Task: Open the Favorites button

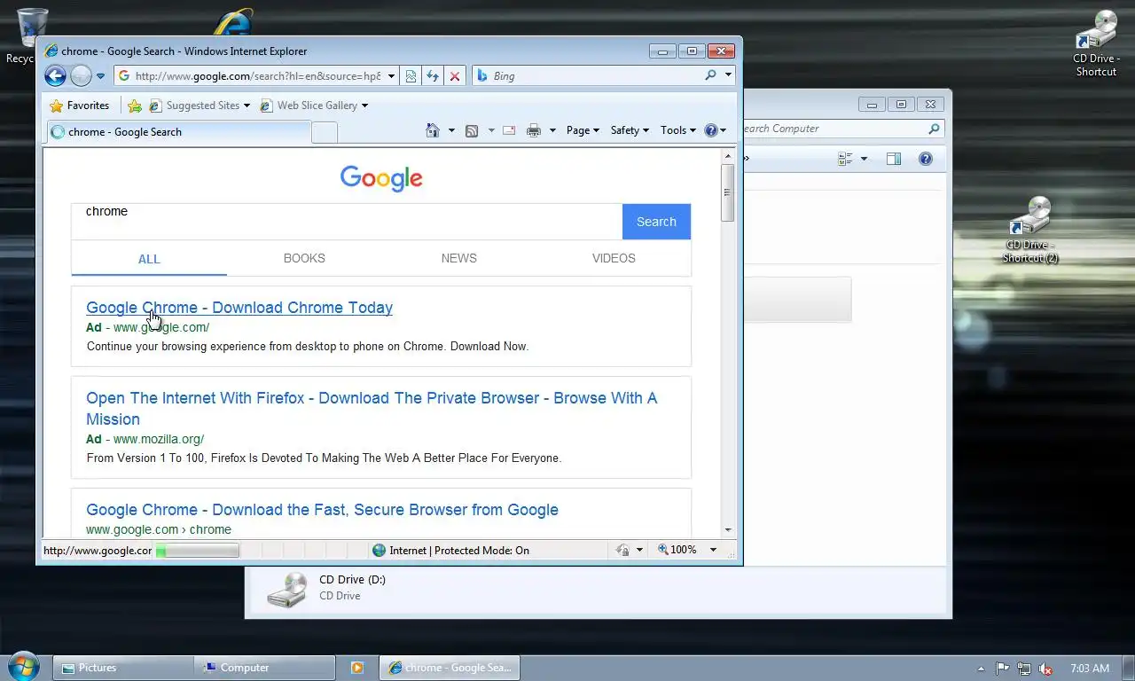Action: click(80, 106)
